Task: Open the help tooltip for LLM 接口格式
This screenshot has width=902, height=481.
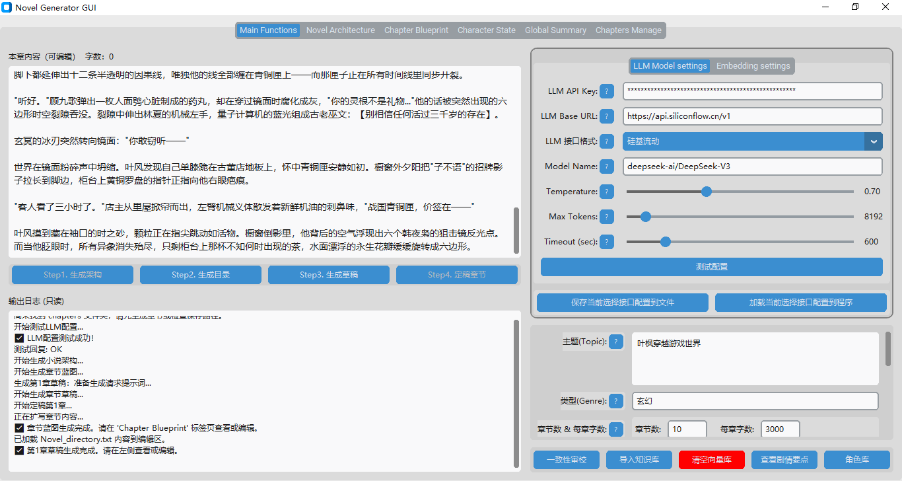Action: coord(607,141)
